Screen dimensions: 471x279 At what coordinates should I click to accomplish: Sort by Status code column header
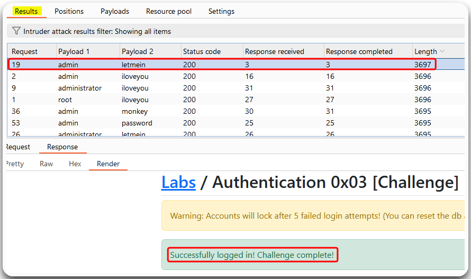[202, 51]
